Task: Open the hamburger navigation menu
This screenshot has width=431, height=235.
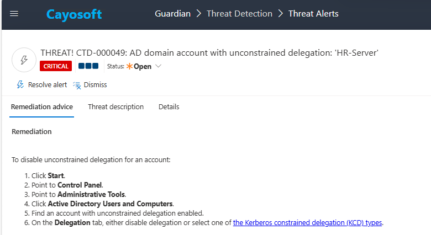Action: pyautogui.click(x=14, y=14)
